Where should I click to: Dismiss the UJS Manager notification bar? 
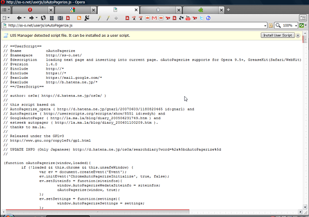298,36
